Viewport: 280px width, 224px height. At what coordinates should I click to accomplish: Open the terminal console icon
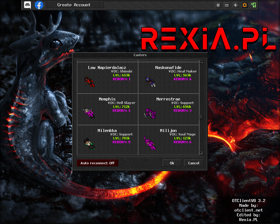point(227,5)
